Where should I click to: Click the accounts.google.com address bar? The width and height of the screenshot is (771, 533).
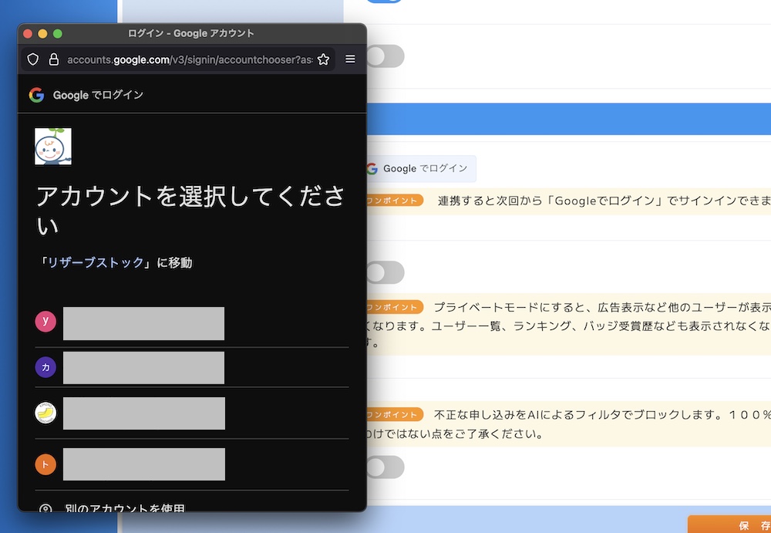point(189,59)
